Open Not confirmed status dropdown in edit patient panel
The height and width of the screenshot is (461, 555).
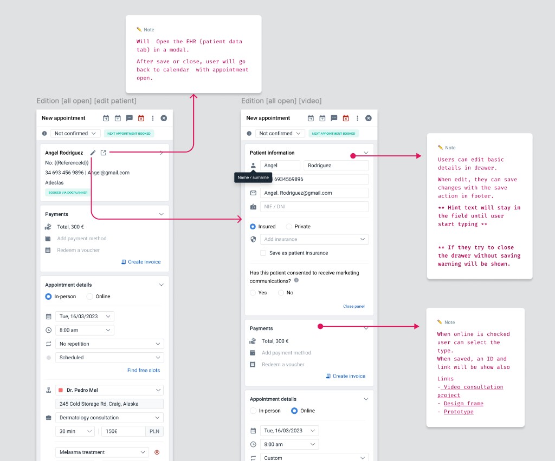(75, 133)
